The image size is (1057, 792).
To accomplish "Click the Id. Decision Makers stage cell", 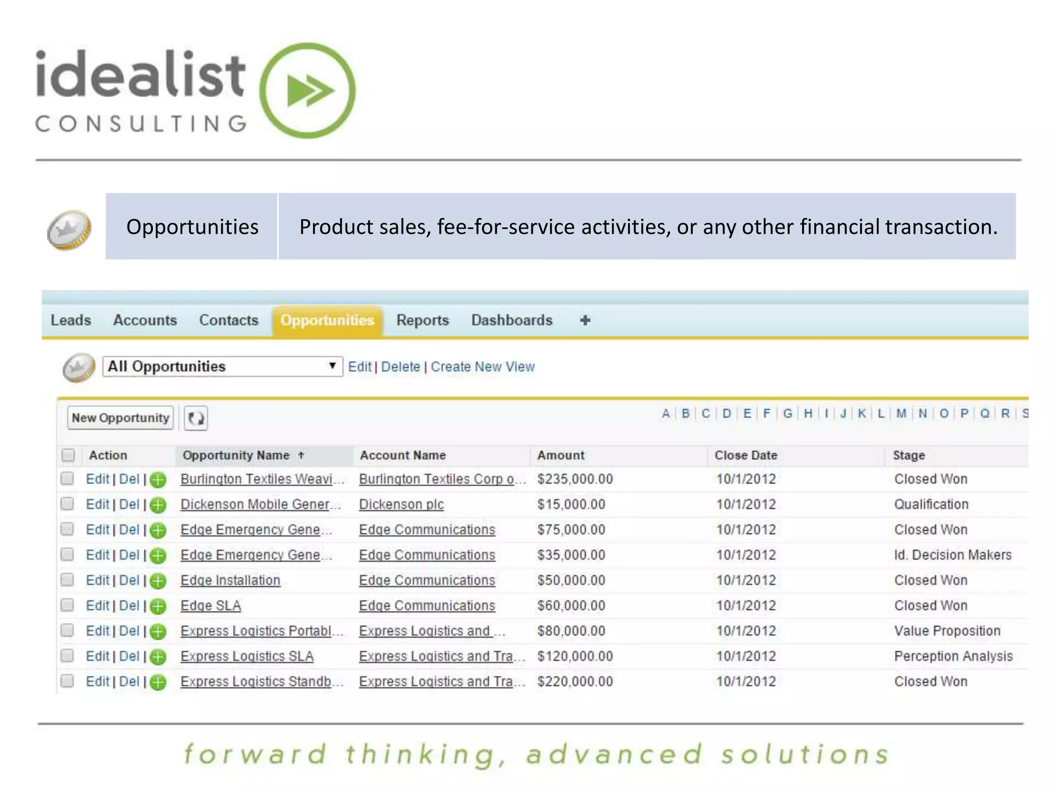I will click(x=953, y=555).
